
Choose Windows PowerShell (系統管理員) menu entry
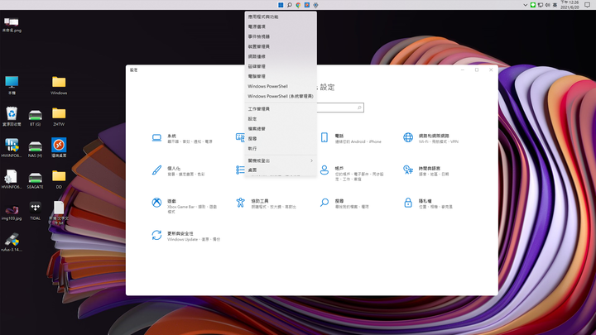click(281, 96)
